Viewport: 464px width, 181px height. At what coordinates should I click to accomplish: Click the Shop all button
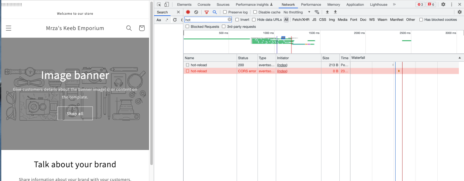pyautogui.click(x=75, y=114)
